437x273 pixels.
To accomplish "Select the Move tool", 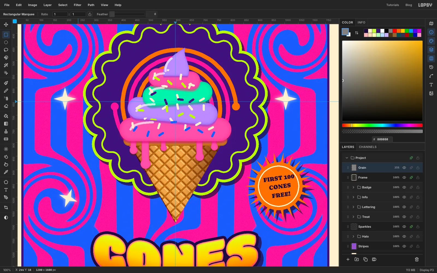I will (x=6, y=25).
